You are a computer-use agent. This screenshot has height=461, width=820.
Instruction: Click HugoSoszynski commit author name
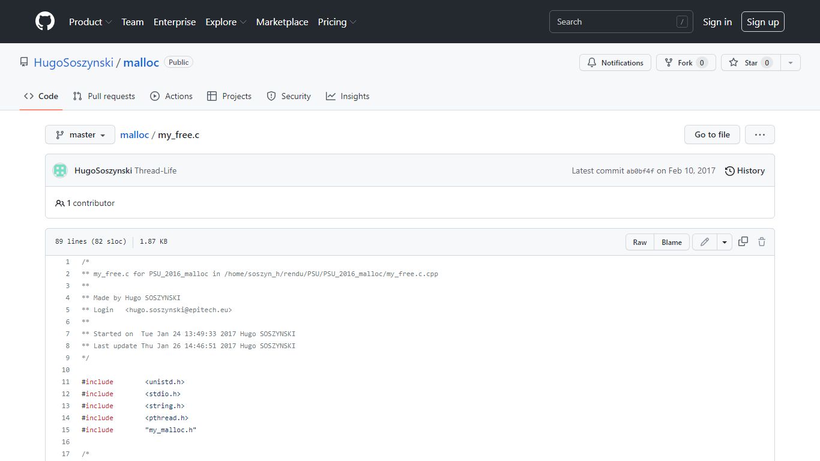click(x=103, y=170)
